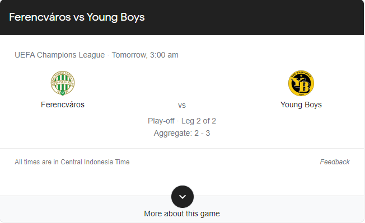Open 'More about this game' section
The width and height of the screenshot is (365, 223).
(x=182, y=213)
